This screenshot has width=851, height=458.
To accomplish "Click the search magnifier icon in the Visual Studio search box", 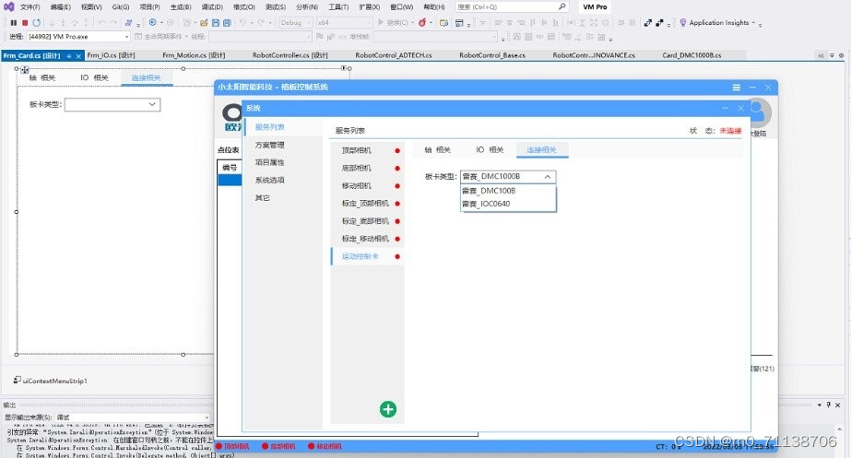I will coord(562,7).
